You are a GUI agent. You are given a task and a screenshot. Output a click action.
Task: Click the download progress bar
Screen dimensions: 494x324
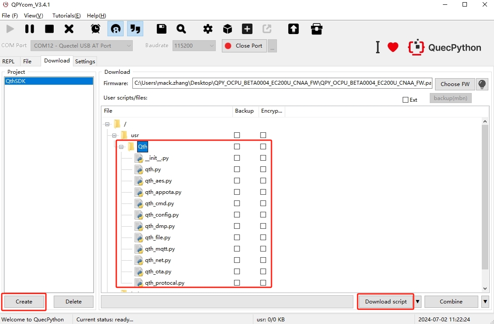pos(227,302)
